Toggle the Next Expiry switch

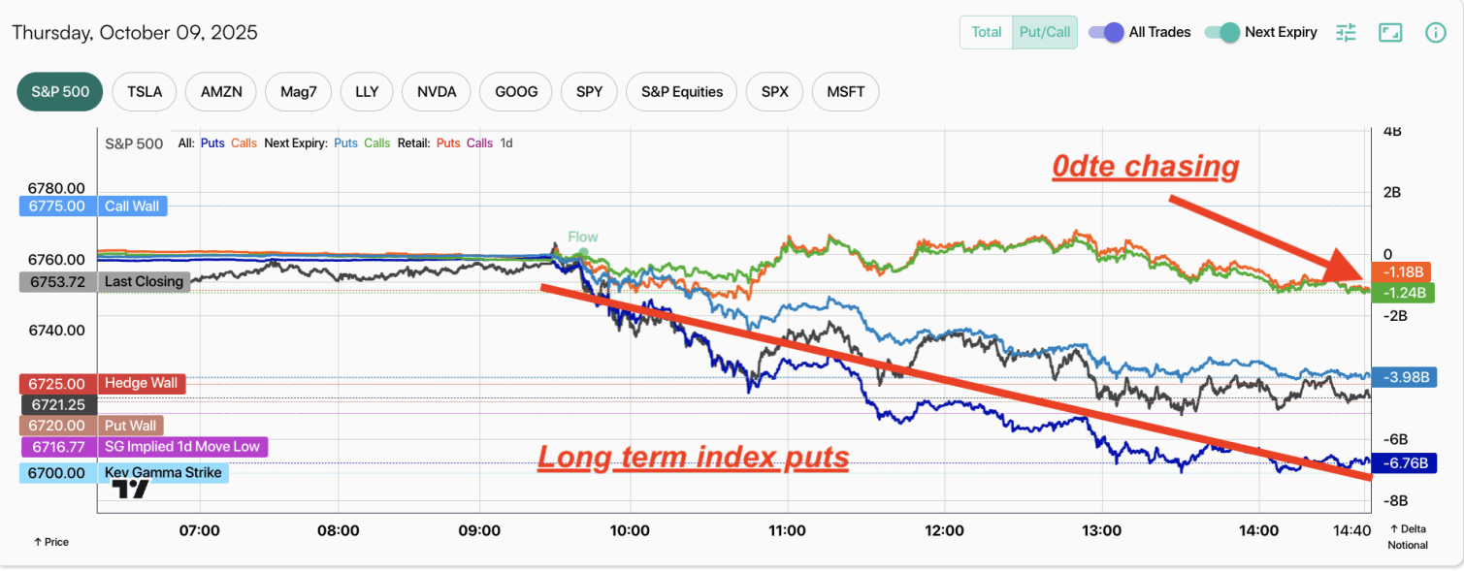tap(1222, 32)
